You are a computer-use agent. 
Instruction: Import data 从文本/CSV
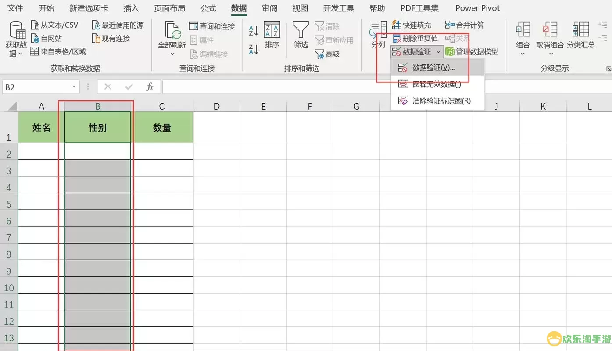tap(54, 25)
